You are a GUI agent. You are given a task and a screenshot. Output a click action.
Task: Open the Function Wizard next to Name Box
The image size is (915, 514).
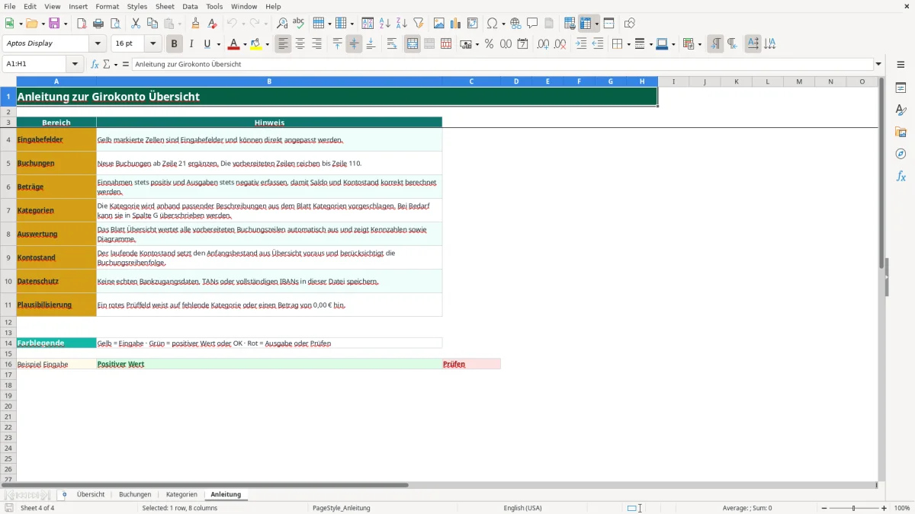(95, 65)
